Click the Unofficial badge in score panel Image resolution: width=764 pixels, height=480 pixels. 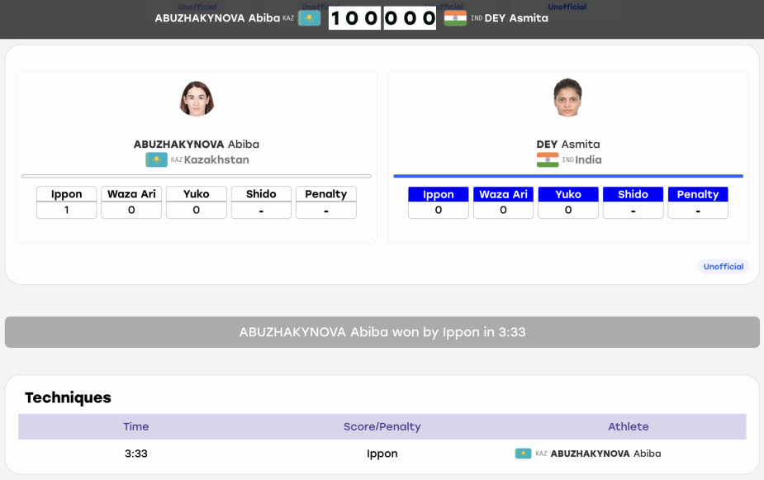coord(723,267)
